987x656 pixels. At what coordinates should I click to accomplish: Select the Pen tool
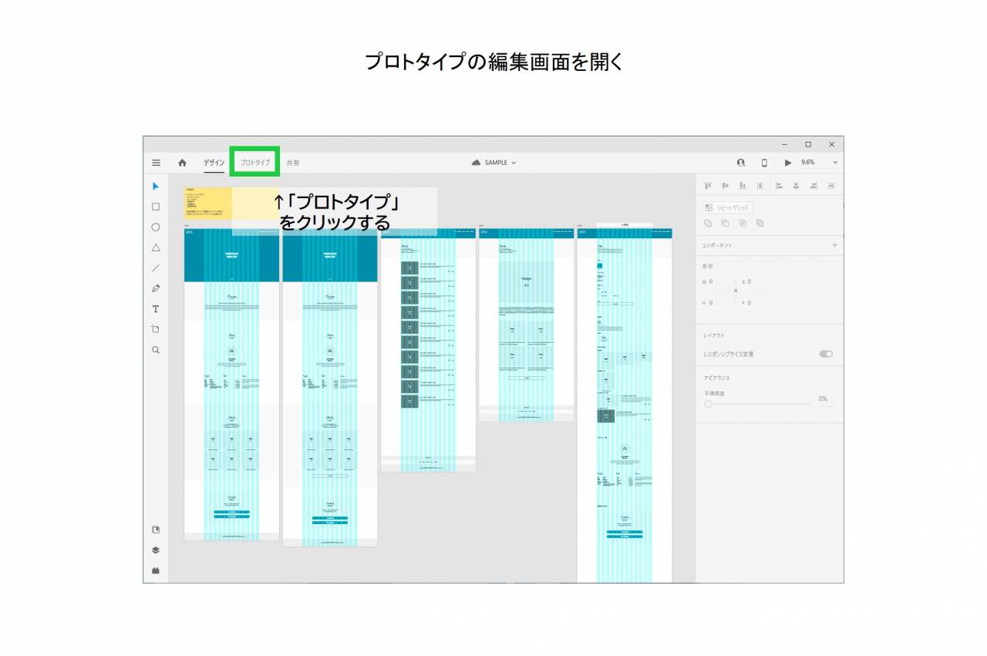tap(156, 288)
